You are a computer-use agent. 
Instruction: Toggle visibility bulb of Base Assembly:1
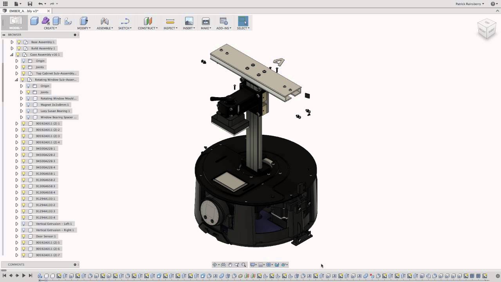tap(18, 42)
